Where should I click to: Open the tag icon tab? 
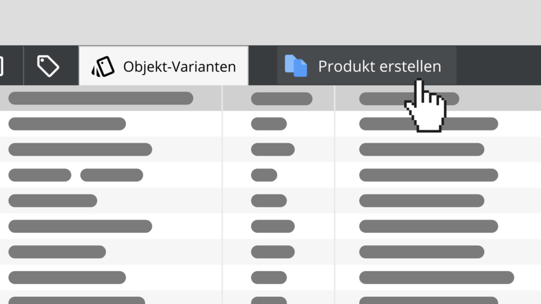[48, 66]
